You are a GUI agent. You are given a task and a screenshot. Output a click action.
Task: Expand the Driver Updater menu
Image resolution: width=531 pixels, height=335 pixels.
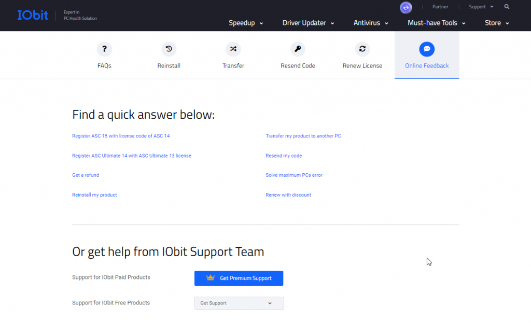click(308, 23)
